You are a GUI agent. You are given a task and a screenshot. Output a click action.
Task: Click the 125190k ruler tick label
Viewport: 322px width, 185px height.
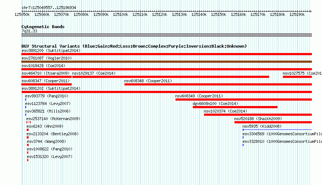click(297, 14)
